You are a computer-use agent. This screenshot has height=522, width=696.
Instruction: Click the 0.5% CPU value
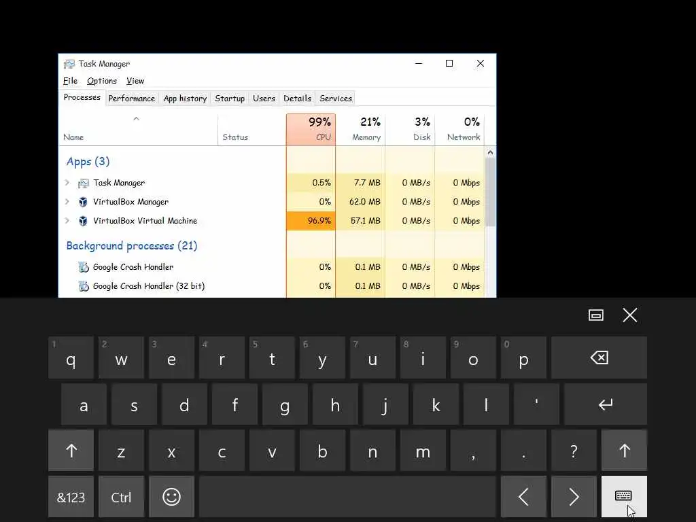[321, 183]
